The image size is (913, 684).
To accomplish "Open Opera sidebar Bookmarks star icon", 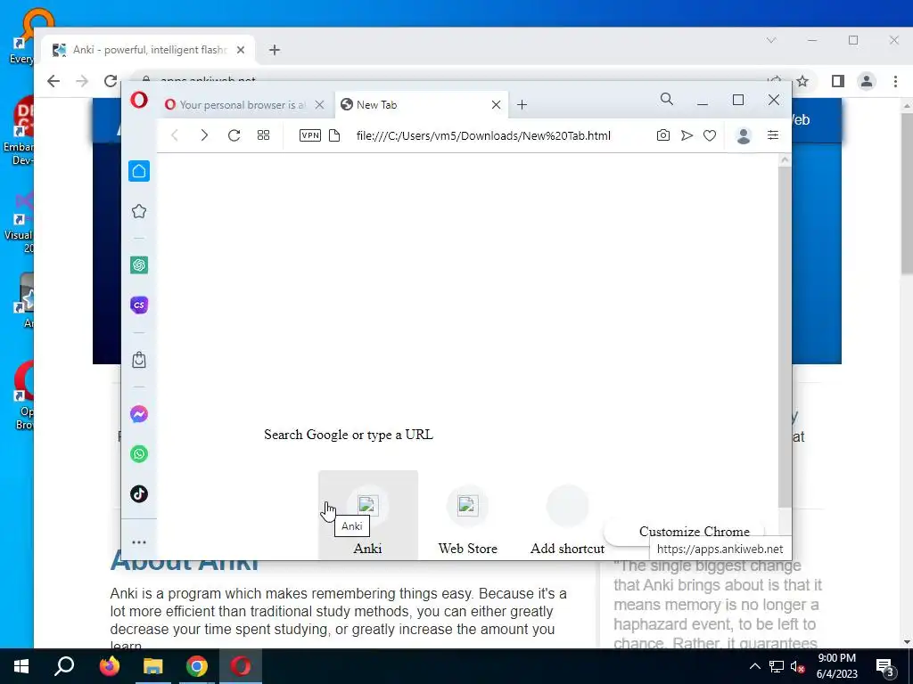I will coord(138,211).
